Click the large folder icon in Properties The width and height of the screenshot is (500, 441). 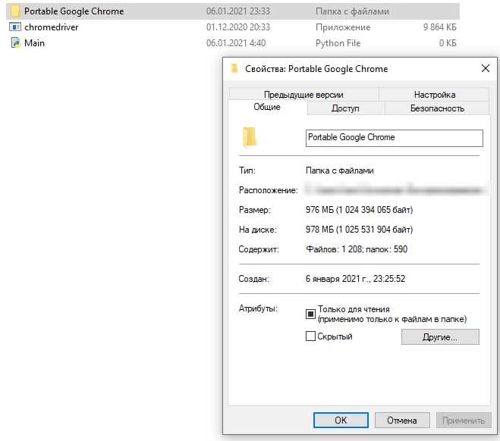pos(249,138)
